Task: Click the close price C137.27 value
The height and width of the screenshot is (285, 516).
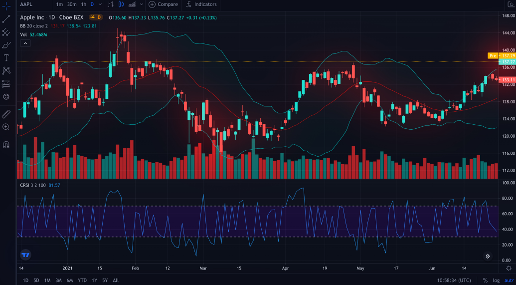Action: click(x=175, y=17)
